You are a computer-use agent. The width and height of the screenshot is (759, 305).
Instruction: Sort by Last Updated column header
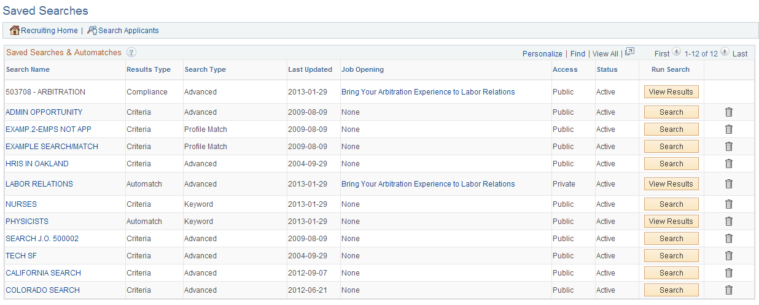tap(310, 70)
